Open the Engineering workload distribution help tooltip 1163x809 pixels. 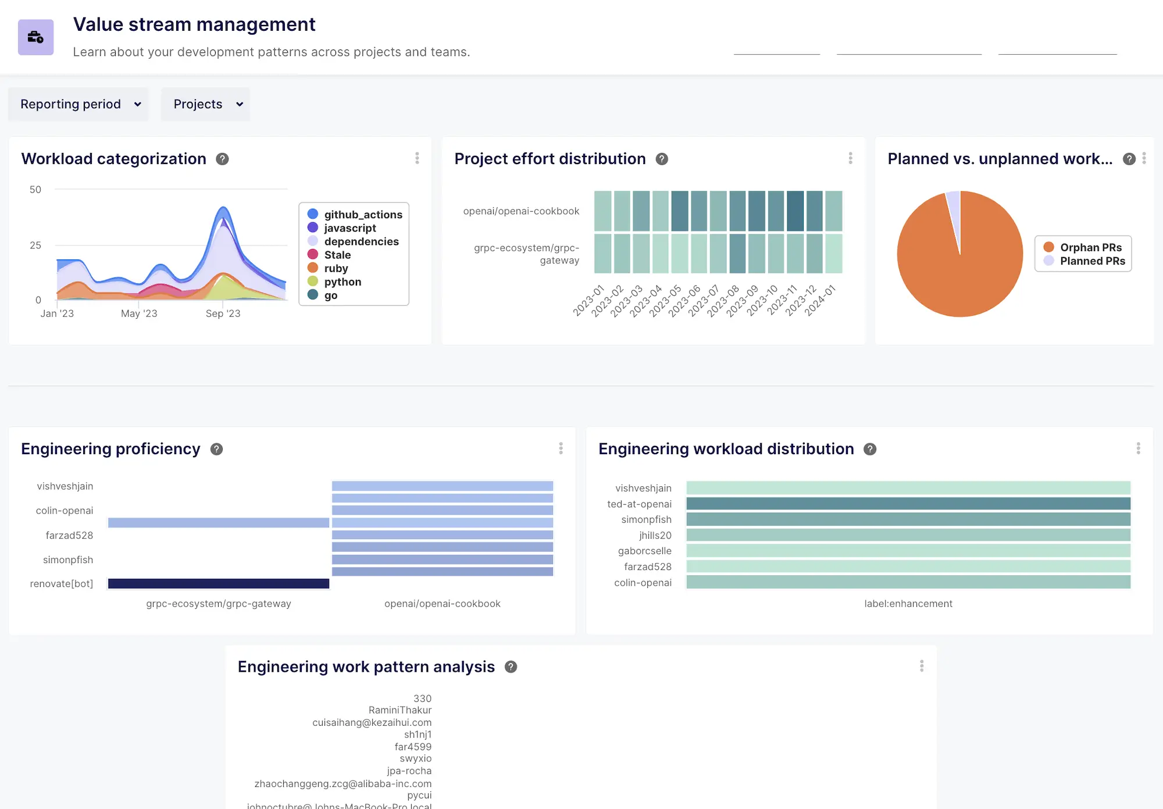[x=870, y=449]
